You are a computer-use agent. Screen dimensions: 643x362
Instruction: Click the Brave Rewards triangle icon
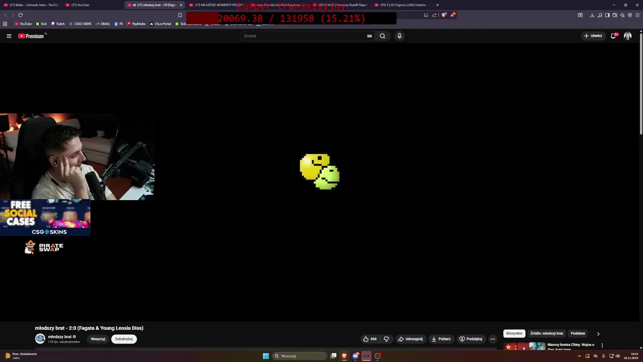[x=453, y=15]
